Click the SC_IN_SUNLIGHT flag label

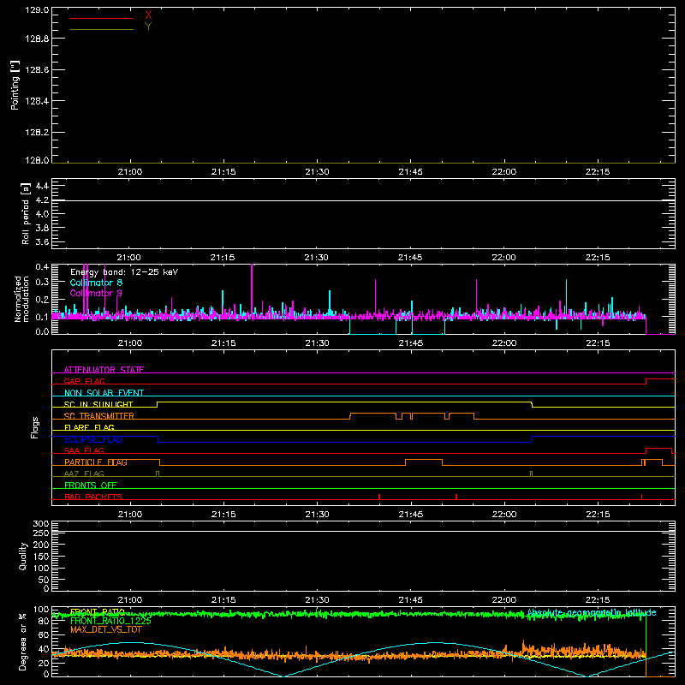coord(98,404)
